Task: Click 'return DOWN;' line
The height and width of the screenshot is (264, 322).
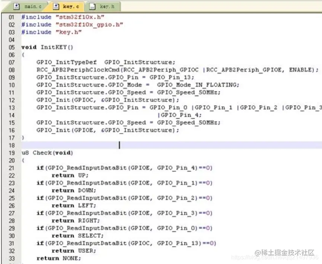Action: pos(74,191)
